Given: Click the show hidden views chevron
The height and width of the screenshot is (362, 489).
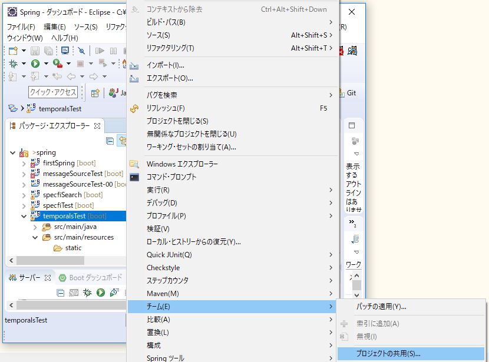Looking at the screenshot, I should pyautogui.click(x=352, y=222).
